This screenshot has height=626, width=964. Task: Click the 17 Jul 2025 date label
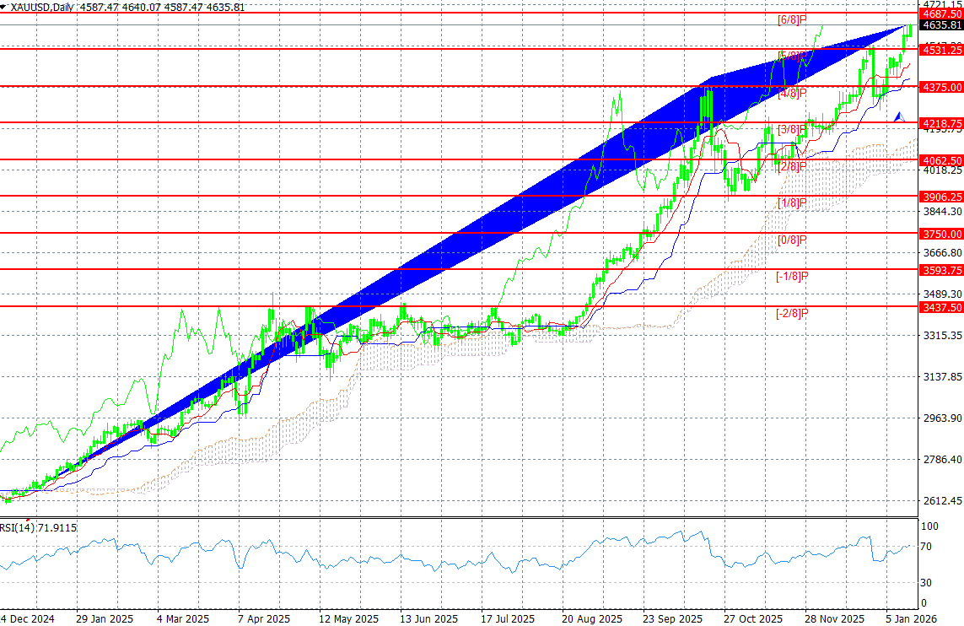click(x=508, y=618)
